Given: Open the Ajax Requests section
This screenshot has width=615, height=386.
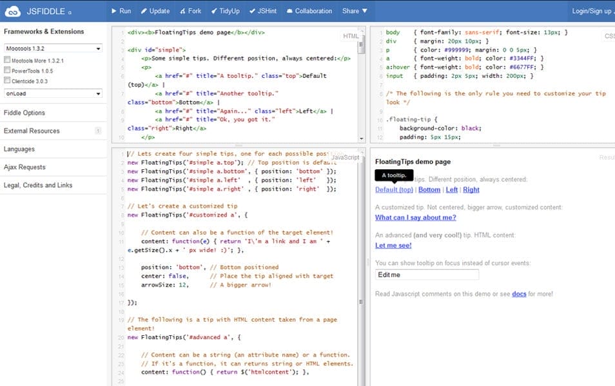Looking at the screenshot, I should point(24,167).
